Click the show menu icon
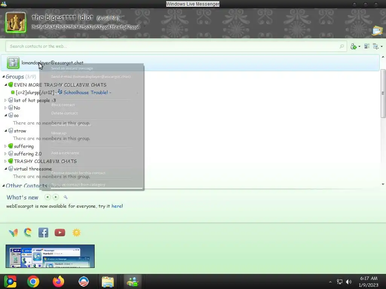The width and height of the screenshot is (386, 289). tap(376, 46)
